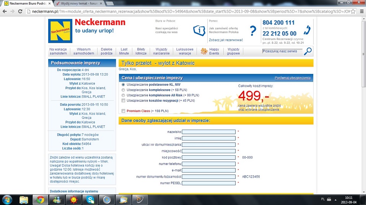Screen dimensions: 366x205
Task: Click 'Nasi specjaliści czekają na was' link
Action: tap(167, 30)
